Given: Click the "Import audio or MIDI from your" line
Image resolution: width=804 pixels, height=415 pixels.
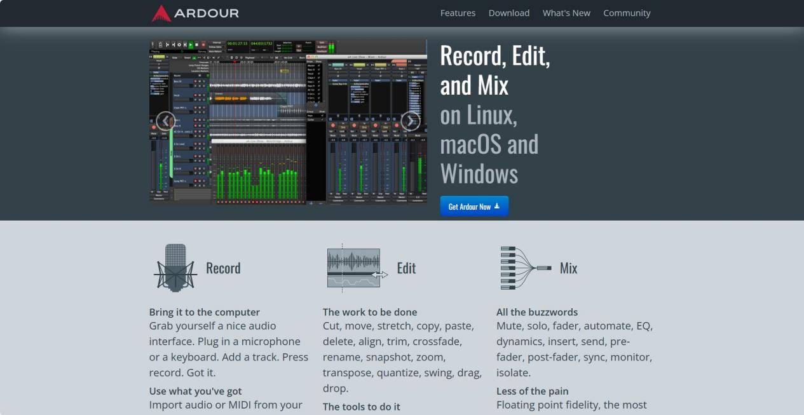Looking at the screenshot, I should [x=226, y=405].
